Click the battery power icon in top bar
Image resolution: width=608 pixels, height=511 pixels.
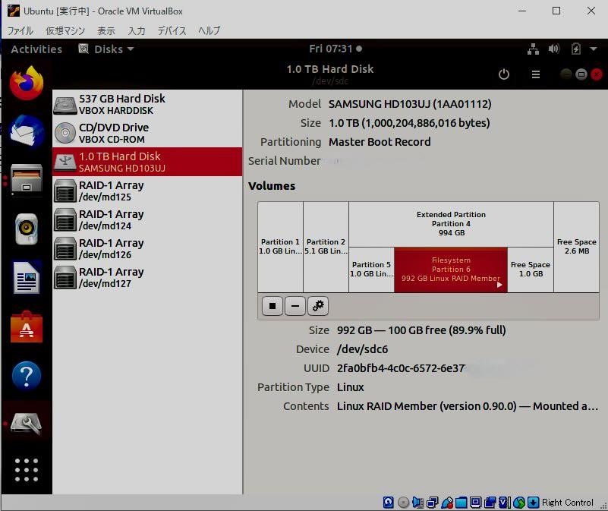[576, 49]
